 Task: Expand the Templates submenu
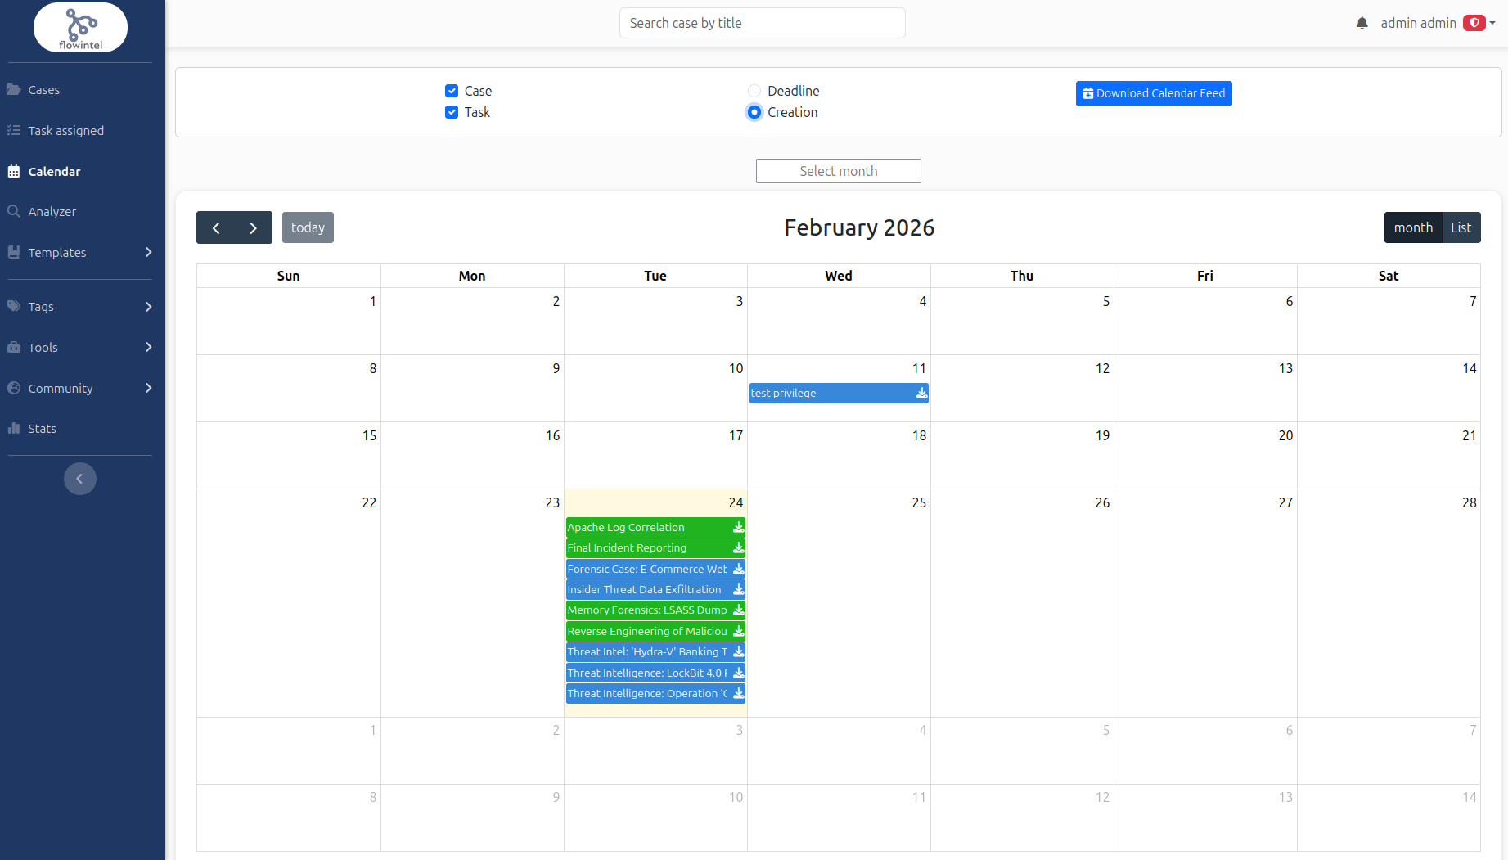[148, 252]
